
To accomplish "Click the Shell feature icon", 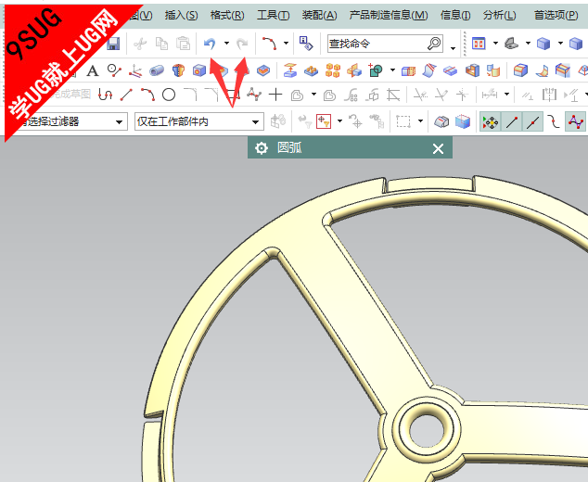I will (x=472, y=70).
